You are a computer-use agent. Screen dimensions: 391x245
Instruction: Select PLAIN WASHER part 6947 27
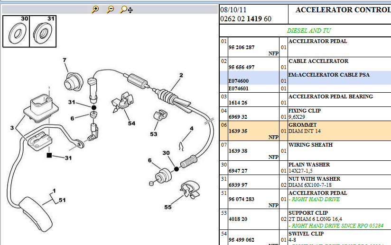coord(237,171)
